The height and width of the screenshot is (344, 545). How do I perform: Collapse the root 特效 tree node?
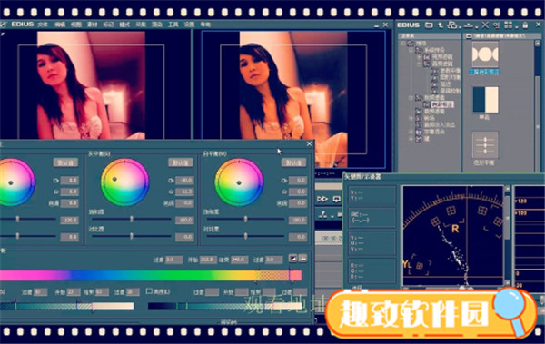403,43
